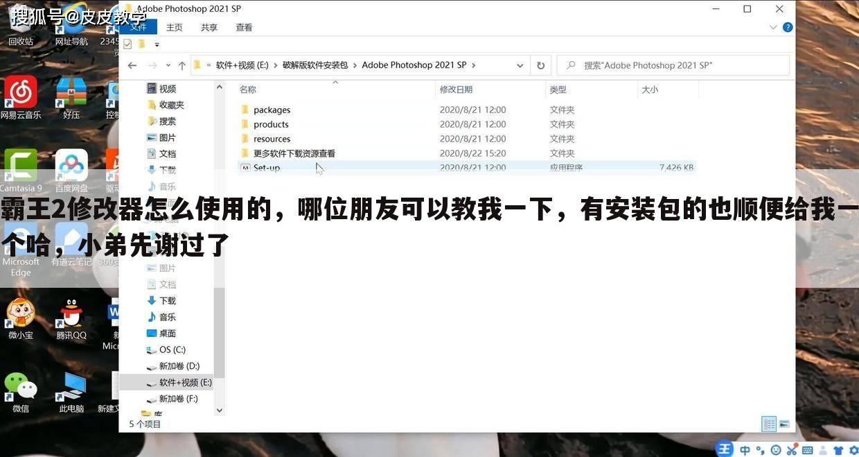Open the 文件 ribbon tab
Viewport: 859px width, 457px height.
139,27
